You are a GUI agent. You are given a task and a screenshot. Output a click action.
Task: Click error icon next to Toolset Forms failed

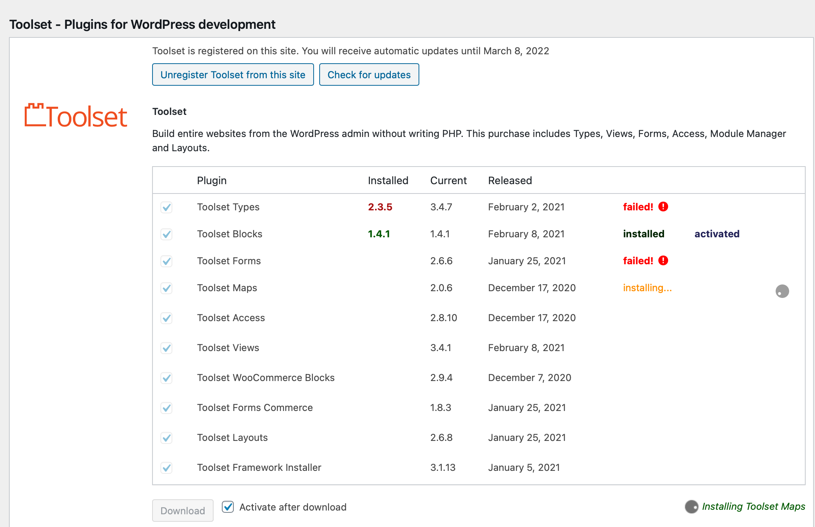pos(663,261)
